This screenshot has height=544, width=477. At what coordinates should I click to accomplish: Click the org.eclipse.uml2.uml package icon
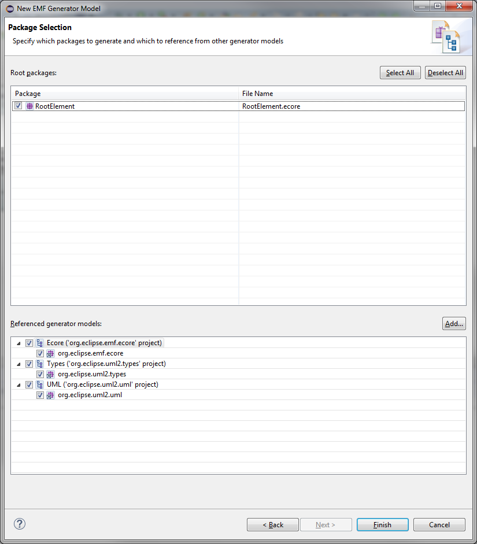coord(51,395)
